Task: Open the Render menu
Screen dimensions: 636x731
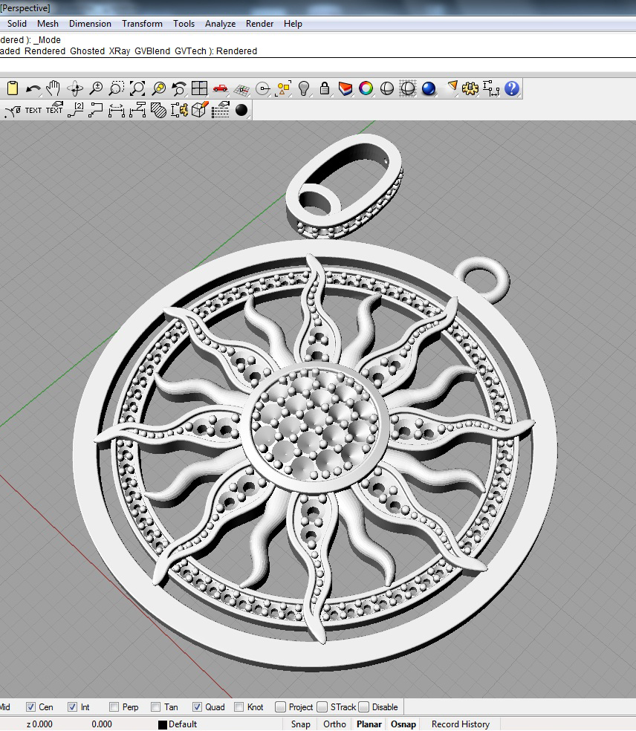Action: pyautogui.click(x=260, y=23)
